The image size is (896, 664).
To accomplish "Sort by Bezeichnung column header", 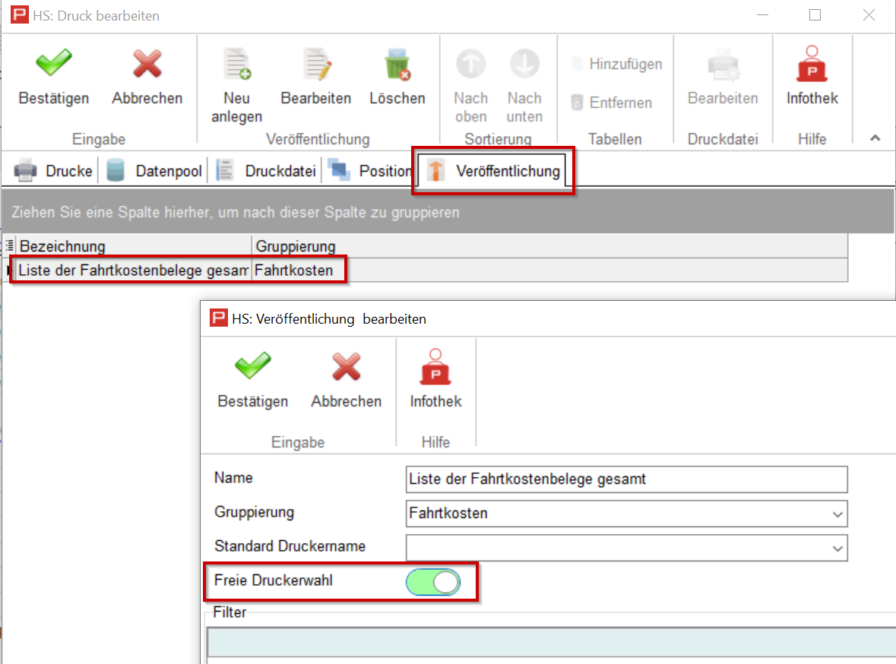I will pyautogui.click(x=134, y=246).
